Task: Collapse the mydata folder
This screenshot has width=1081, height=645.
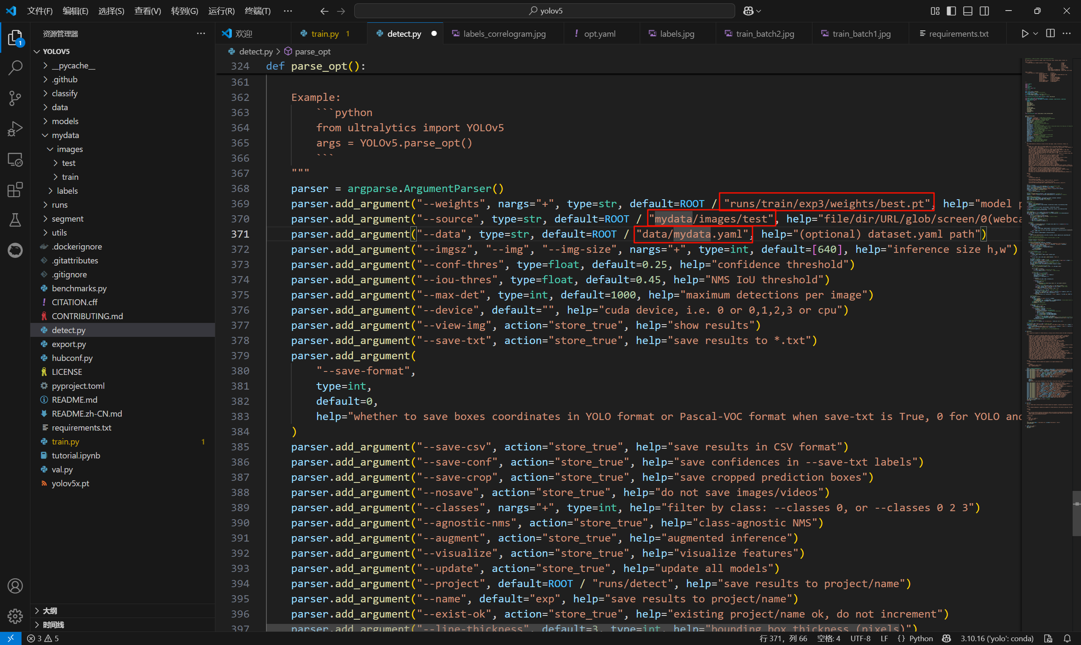Action: pos(65,135)
